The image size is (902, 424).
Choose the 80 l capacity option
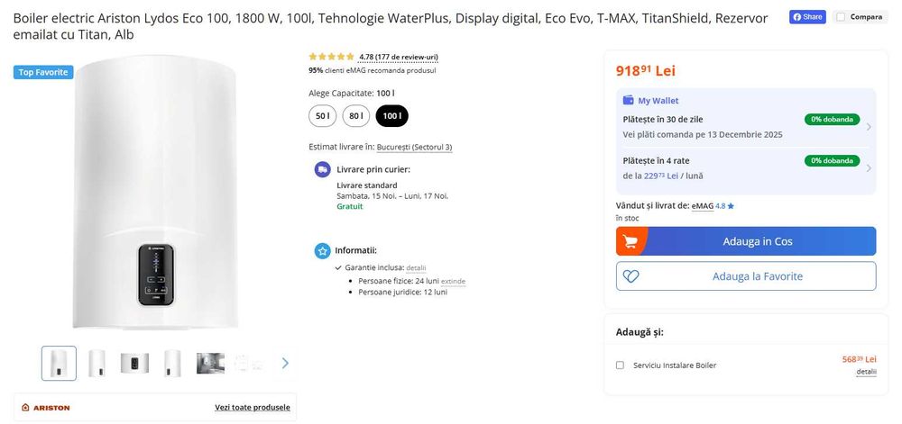click(x=355, y=116)
